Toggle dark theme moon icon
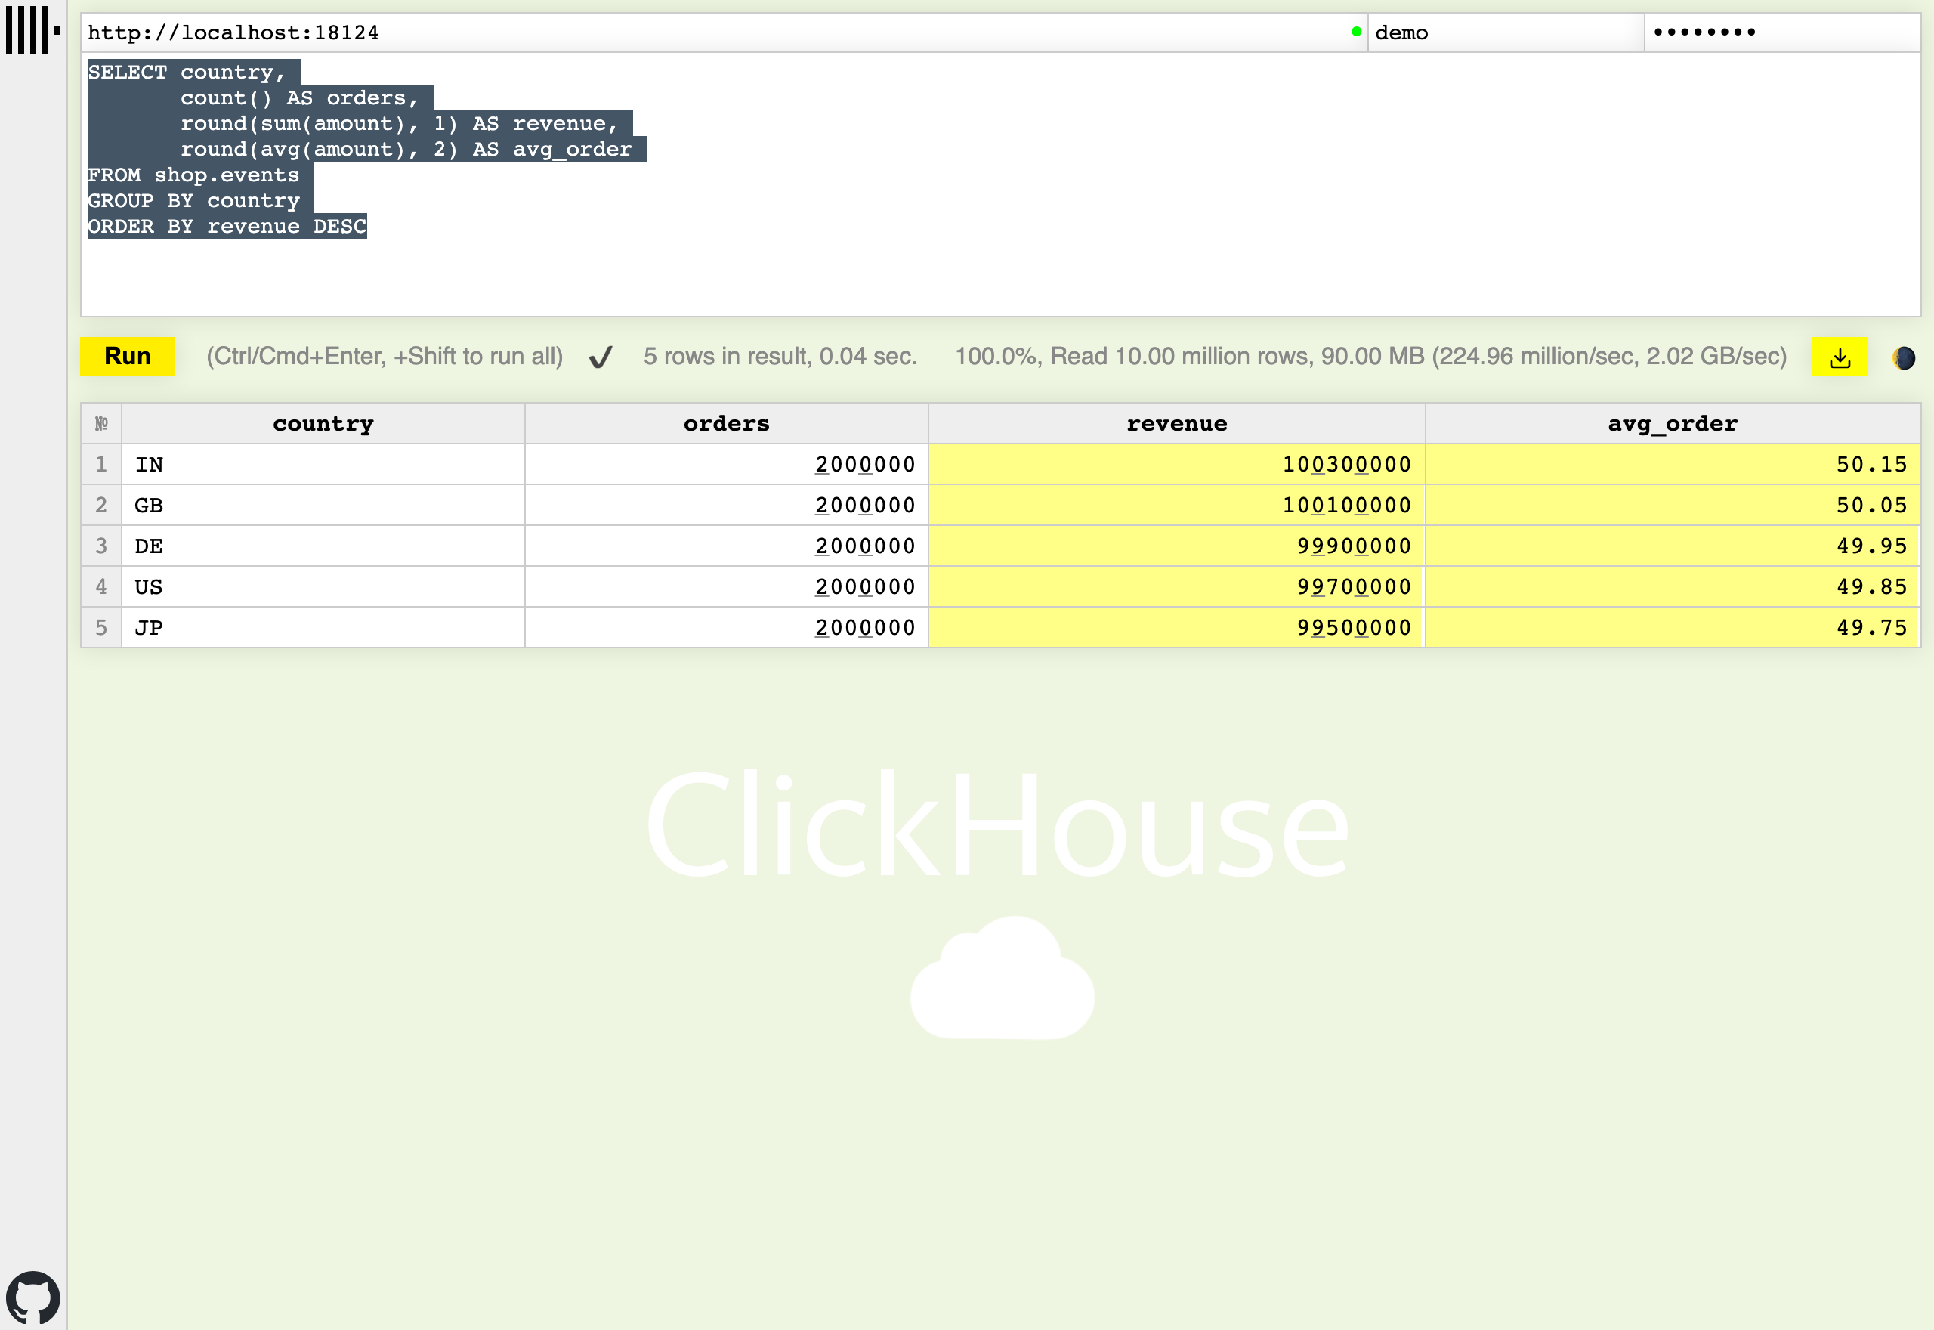Viewport: 1934px width, 1330px height. click(x=1903, y=357)
